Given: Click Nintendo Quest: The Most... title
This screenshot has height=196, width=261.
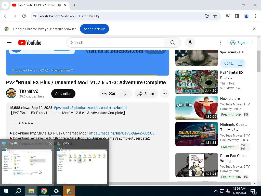Looking at the screenshot, I should coord(233,127).
